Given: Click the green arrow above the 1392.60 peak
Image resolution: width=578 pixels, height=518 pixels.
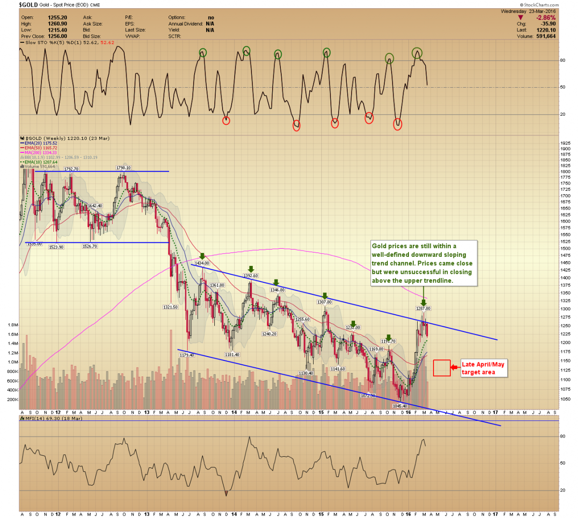Looking at the screenshot, I should click(x=250, y=269).
